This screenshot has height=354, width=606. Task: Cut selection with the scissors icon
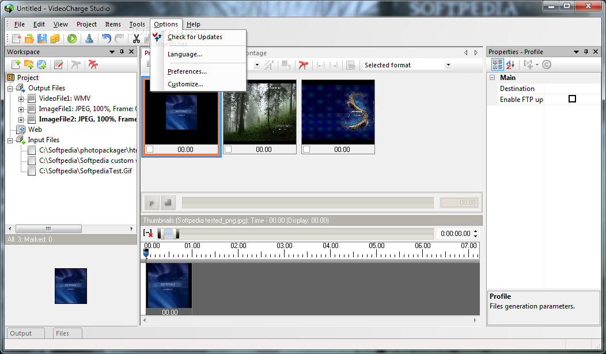pyautogui.click(x=136, y=39)
